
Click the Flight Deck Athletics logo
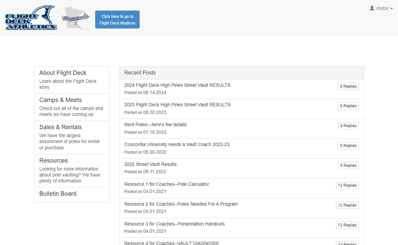point(31,18)
